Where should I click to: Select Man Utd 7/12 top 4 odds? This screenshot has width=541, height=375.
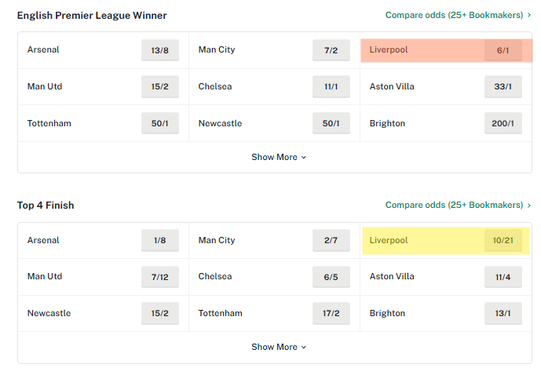click(160, 277)
